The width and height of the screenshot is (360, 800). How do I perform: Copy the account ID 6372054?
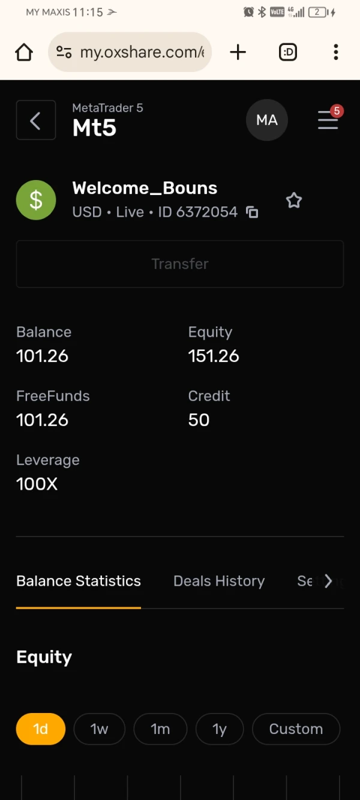253,212
